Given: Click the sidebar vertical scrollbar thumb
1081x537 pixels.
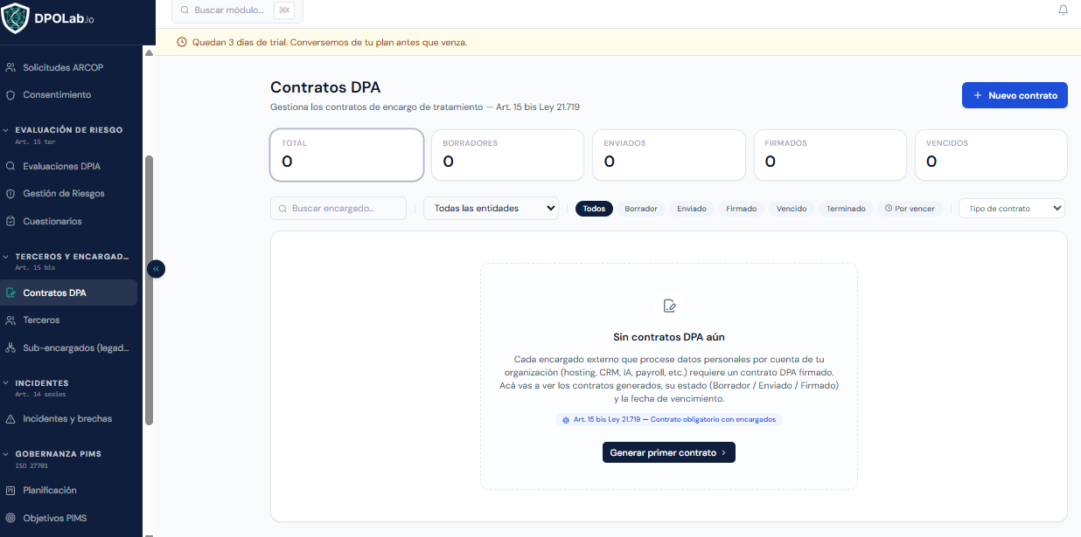Looking at the screenshot, I should pyautogui.click(x=149, y=290).
